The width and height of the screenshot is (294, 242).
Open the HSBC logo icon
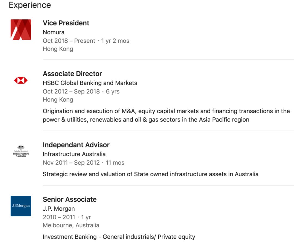click(21, 80)
